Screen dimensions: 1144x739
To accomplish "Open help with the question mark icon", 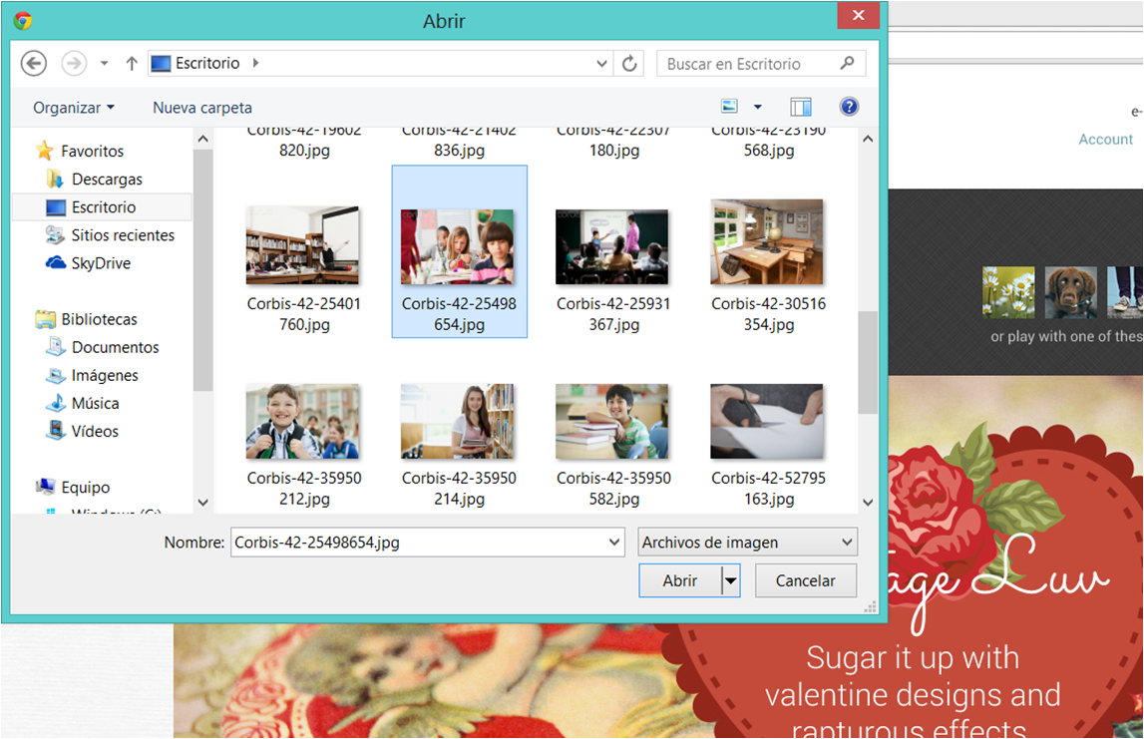I will [849, 108].
